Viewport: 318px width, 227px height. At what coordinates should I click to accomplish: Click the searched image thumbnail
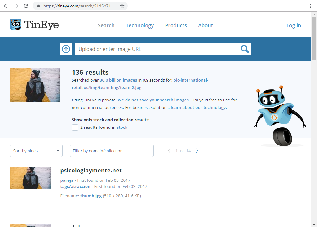35,85
